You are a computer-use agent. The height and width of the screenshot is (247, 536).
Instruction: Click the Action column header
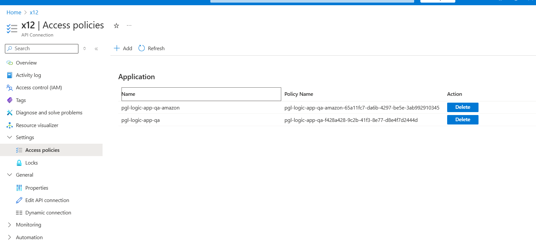454,94
